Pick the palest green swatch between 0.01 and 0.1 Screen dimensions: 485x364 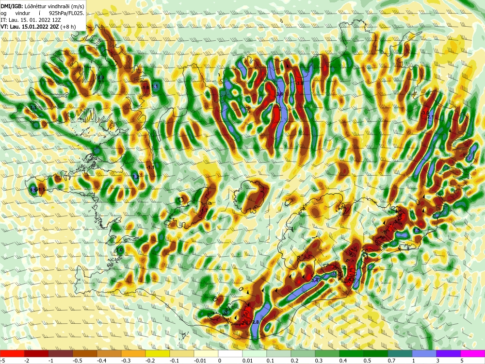pyautogui.click(x=255, y=353)
